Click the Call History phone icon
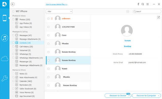Screen dimensions: 162x99 coord(17,46)
